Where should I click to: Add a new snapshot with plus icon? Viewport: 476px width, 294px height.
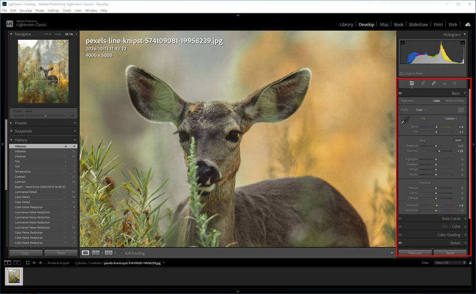[x=74, y=131]
